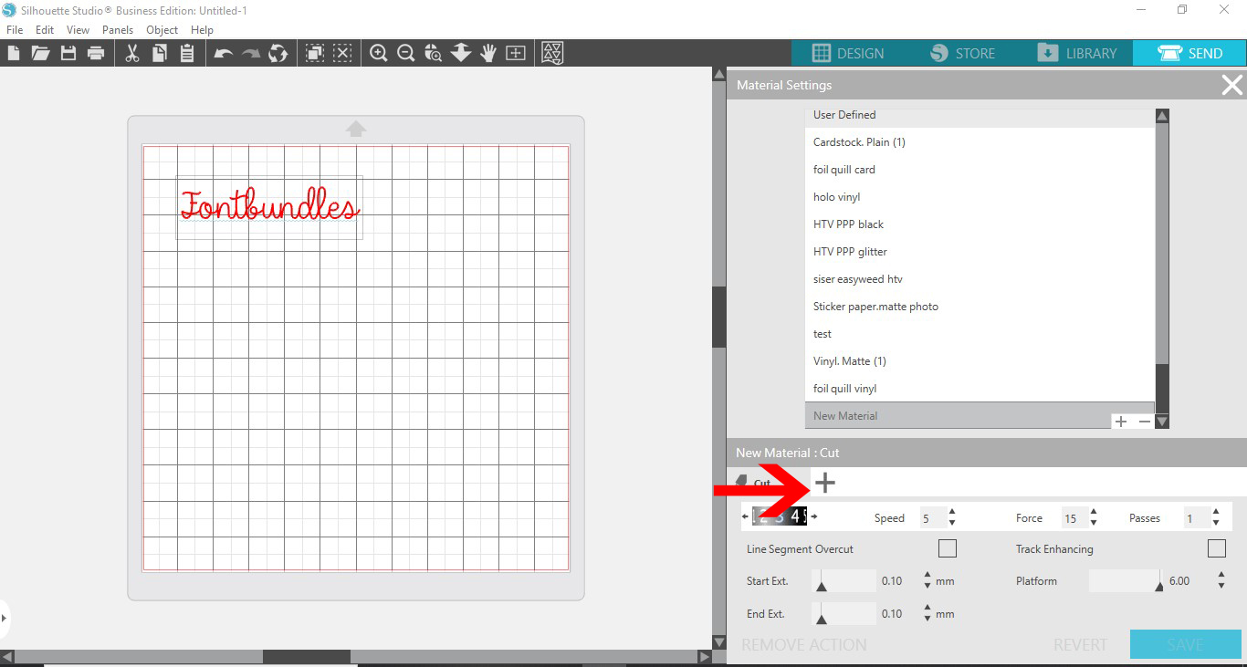Click the SAVE button
Viewport: 1247px width, 667px height.
click(1185, 644)
